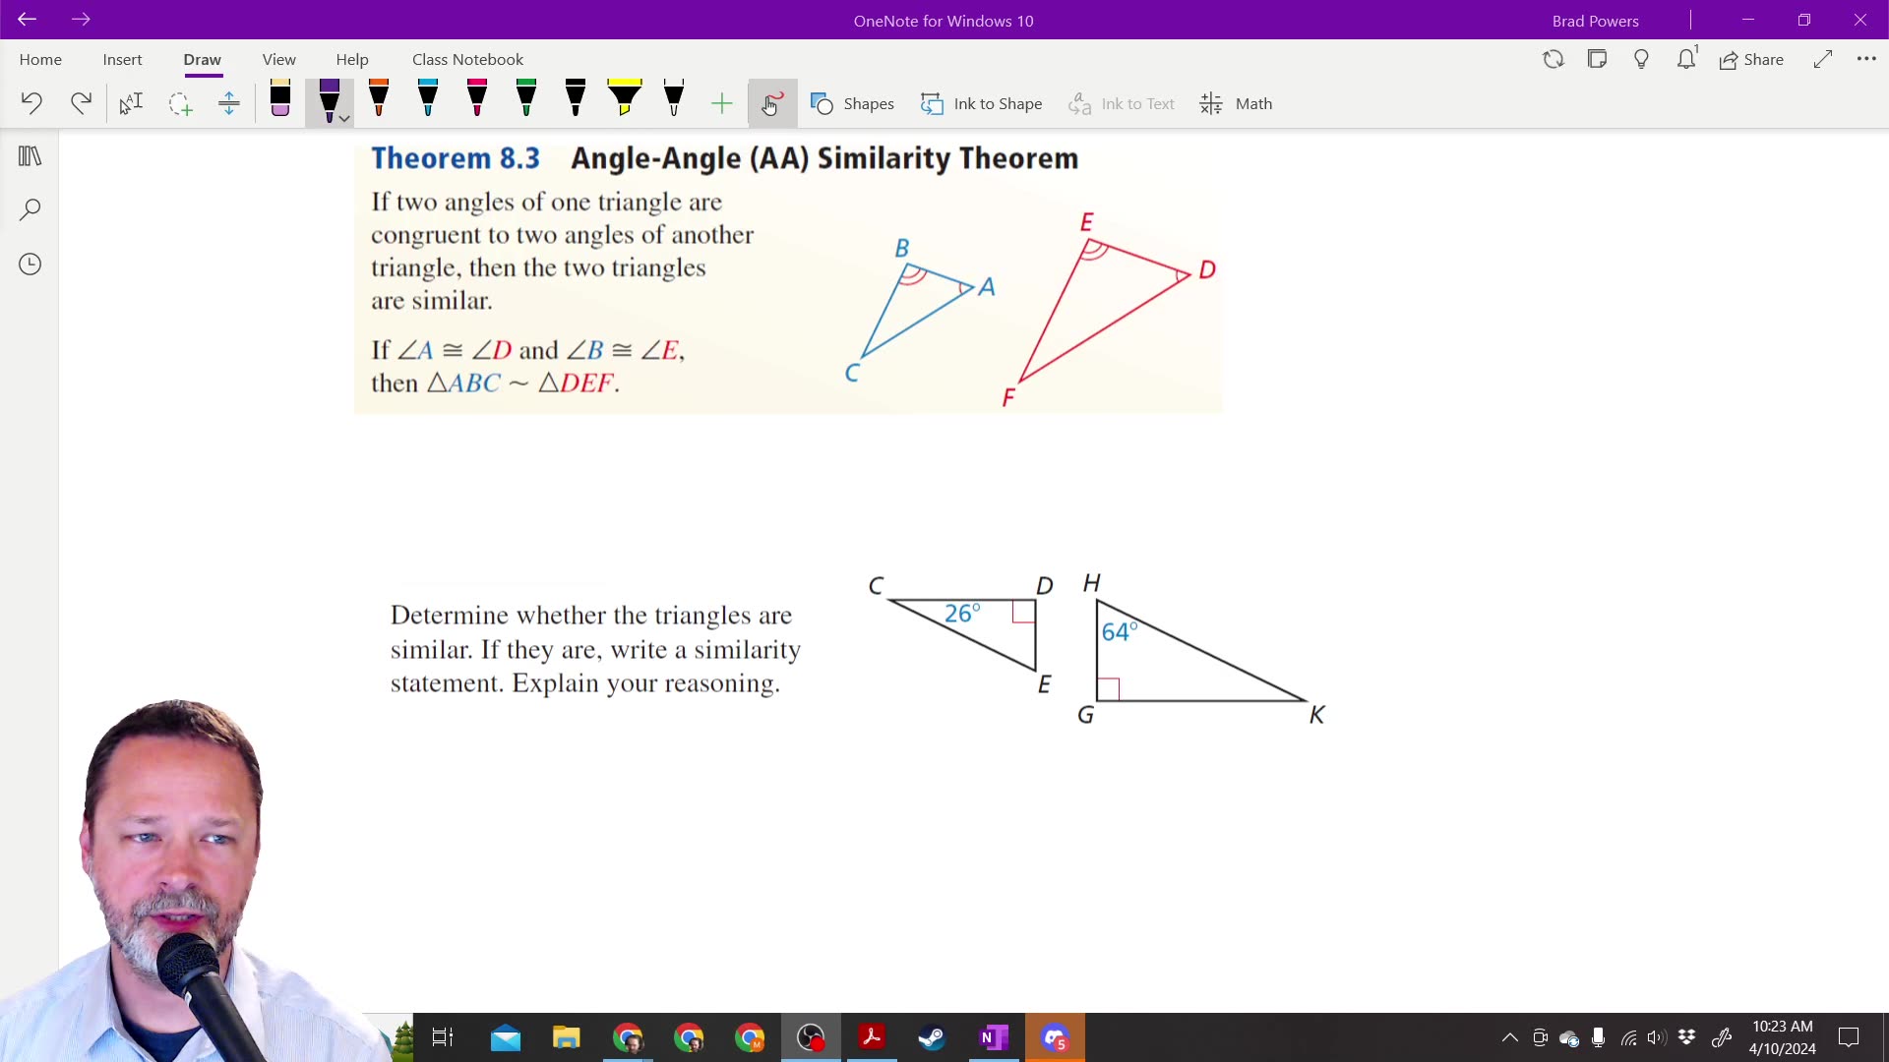The width and height of the screenshot is (1889, 1062).
Task: Open the Shapes tool
Action: pyautogui.click(x=852, y=103)
